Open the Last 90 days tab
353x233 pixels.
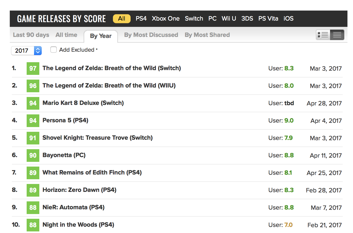point(31,35)
